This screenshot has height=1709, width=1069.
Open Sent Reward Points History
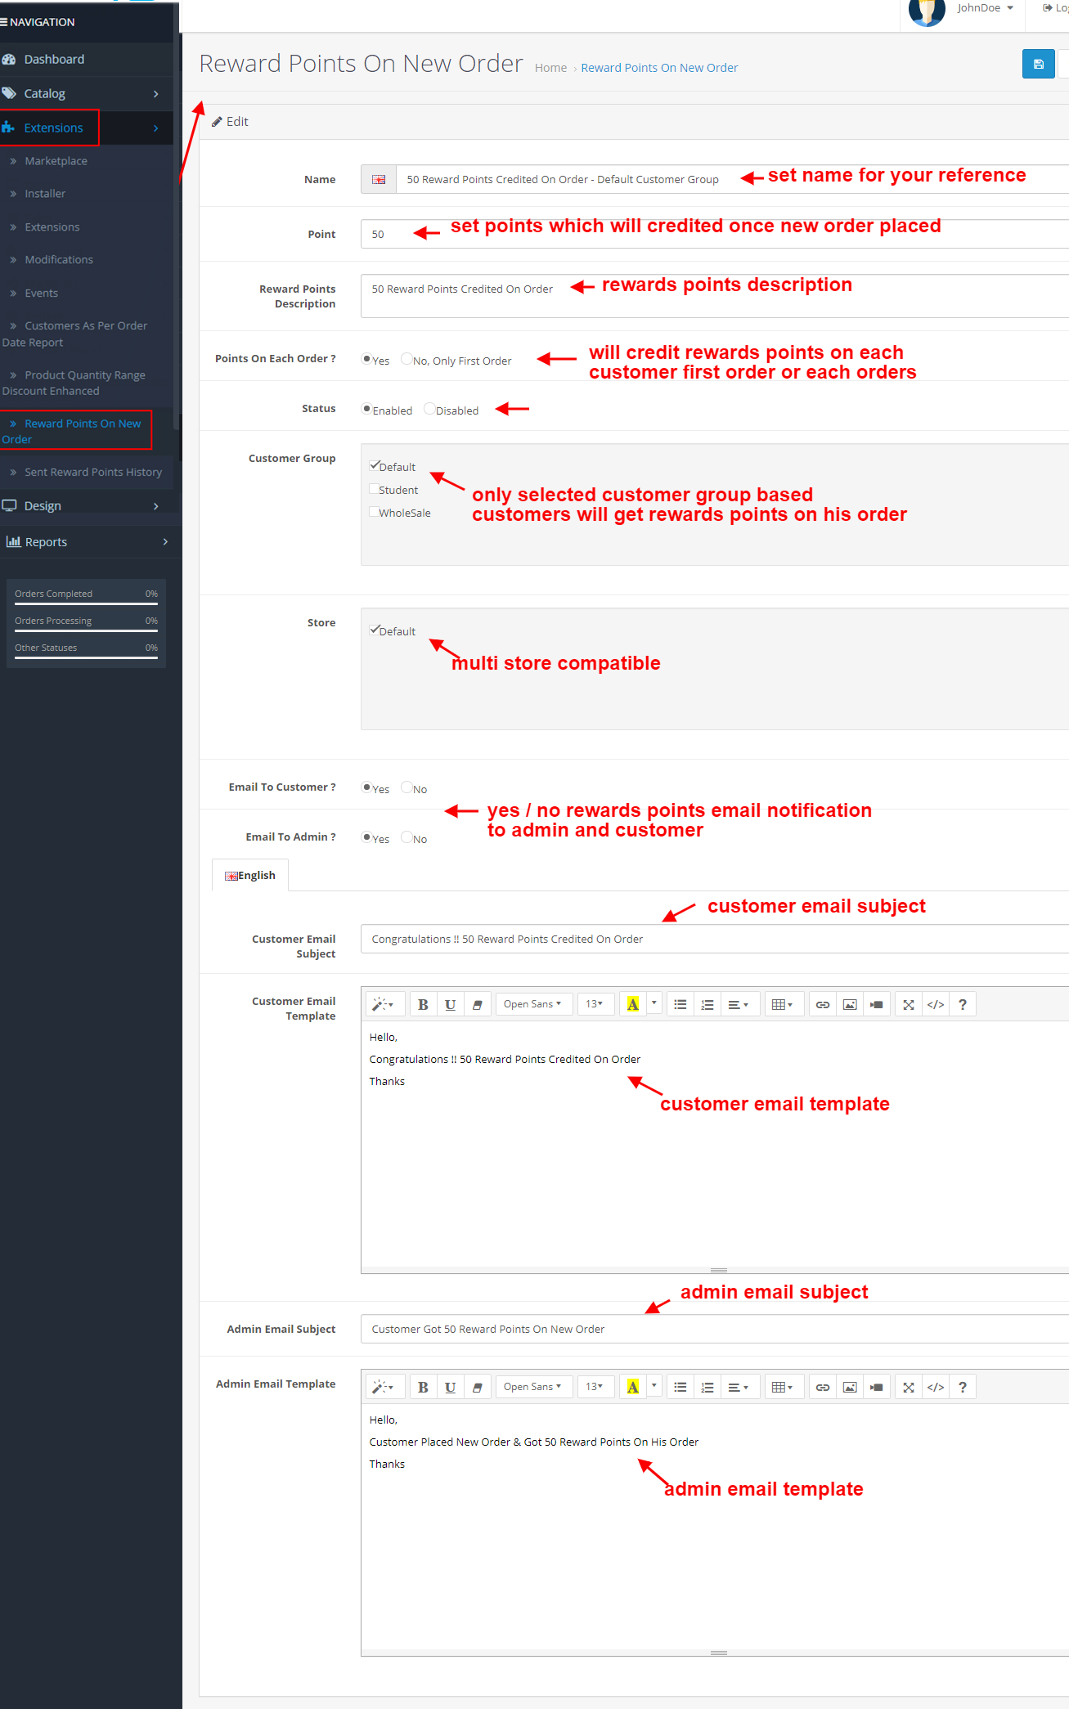[x=93, y=472]
